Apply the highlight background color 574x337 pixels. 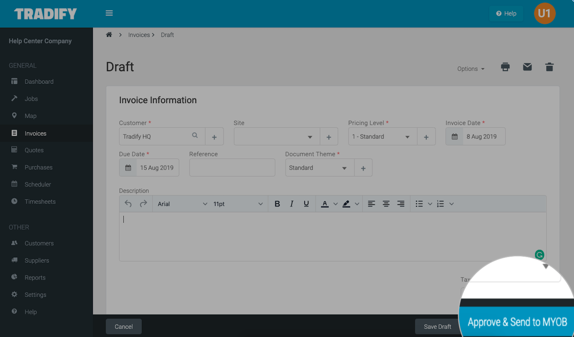click(x=346, y=204)
